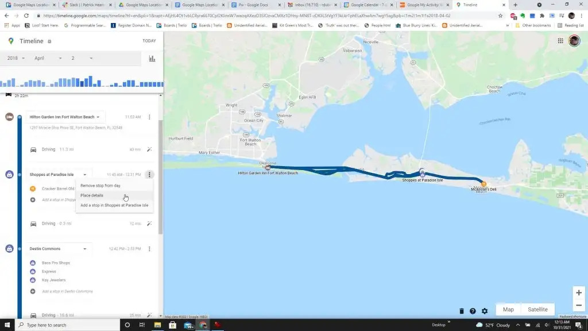
Task: Open the three-dot menu for Shoppes at Paradise Isle
Action: (149, 175)
